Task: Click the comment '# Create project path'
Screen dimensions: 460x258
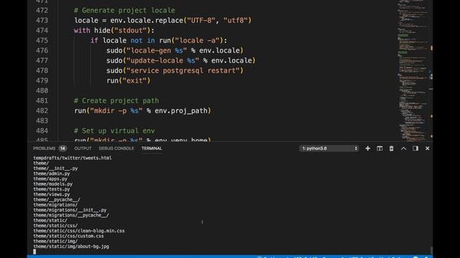Action: click(x=116, y=100)
